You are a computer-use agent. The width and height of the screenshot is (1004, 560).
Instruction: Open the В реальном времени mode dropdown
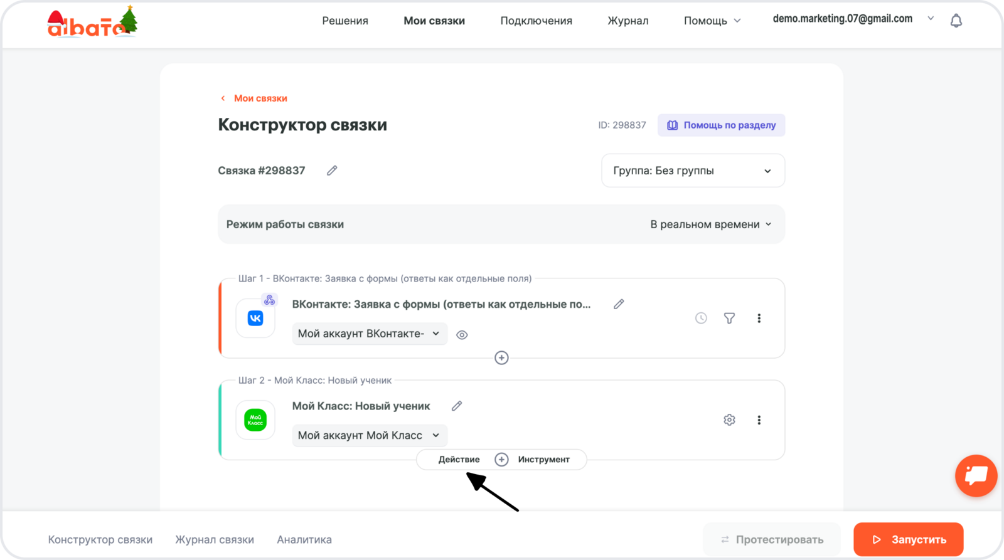[710, 225]
